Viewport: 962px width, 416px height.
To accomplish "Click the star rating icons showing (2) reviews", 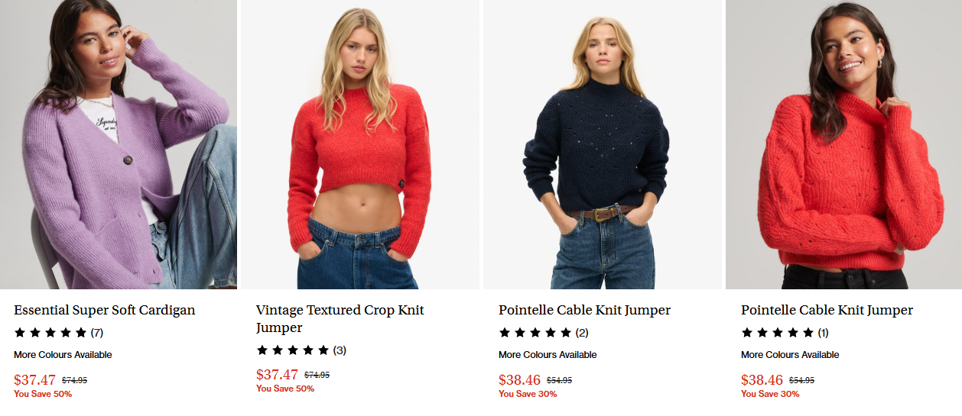I will click(x=535, y=333).
